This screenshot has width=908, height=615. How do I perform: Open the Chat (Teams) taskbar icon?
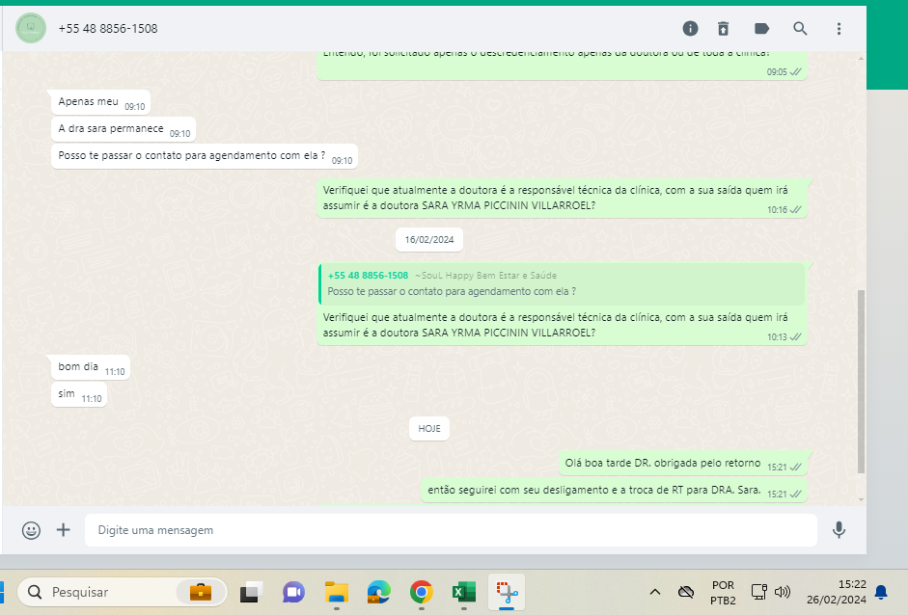coord(293,592)
